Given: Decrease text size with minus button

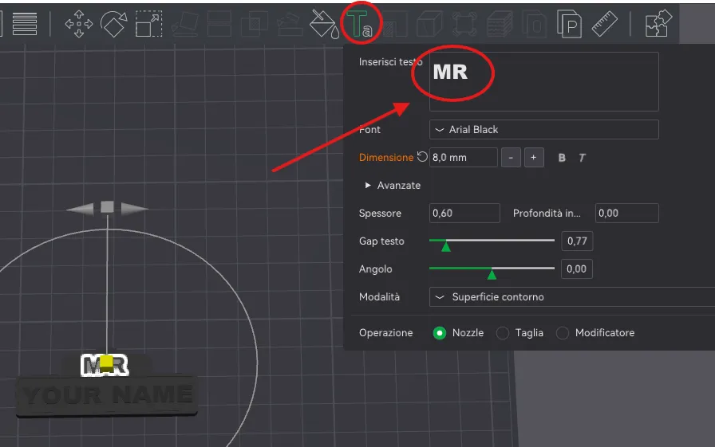Looking at the screenshot, I should coord(511,158).
